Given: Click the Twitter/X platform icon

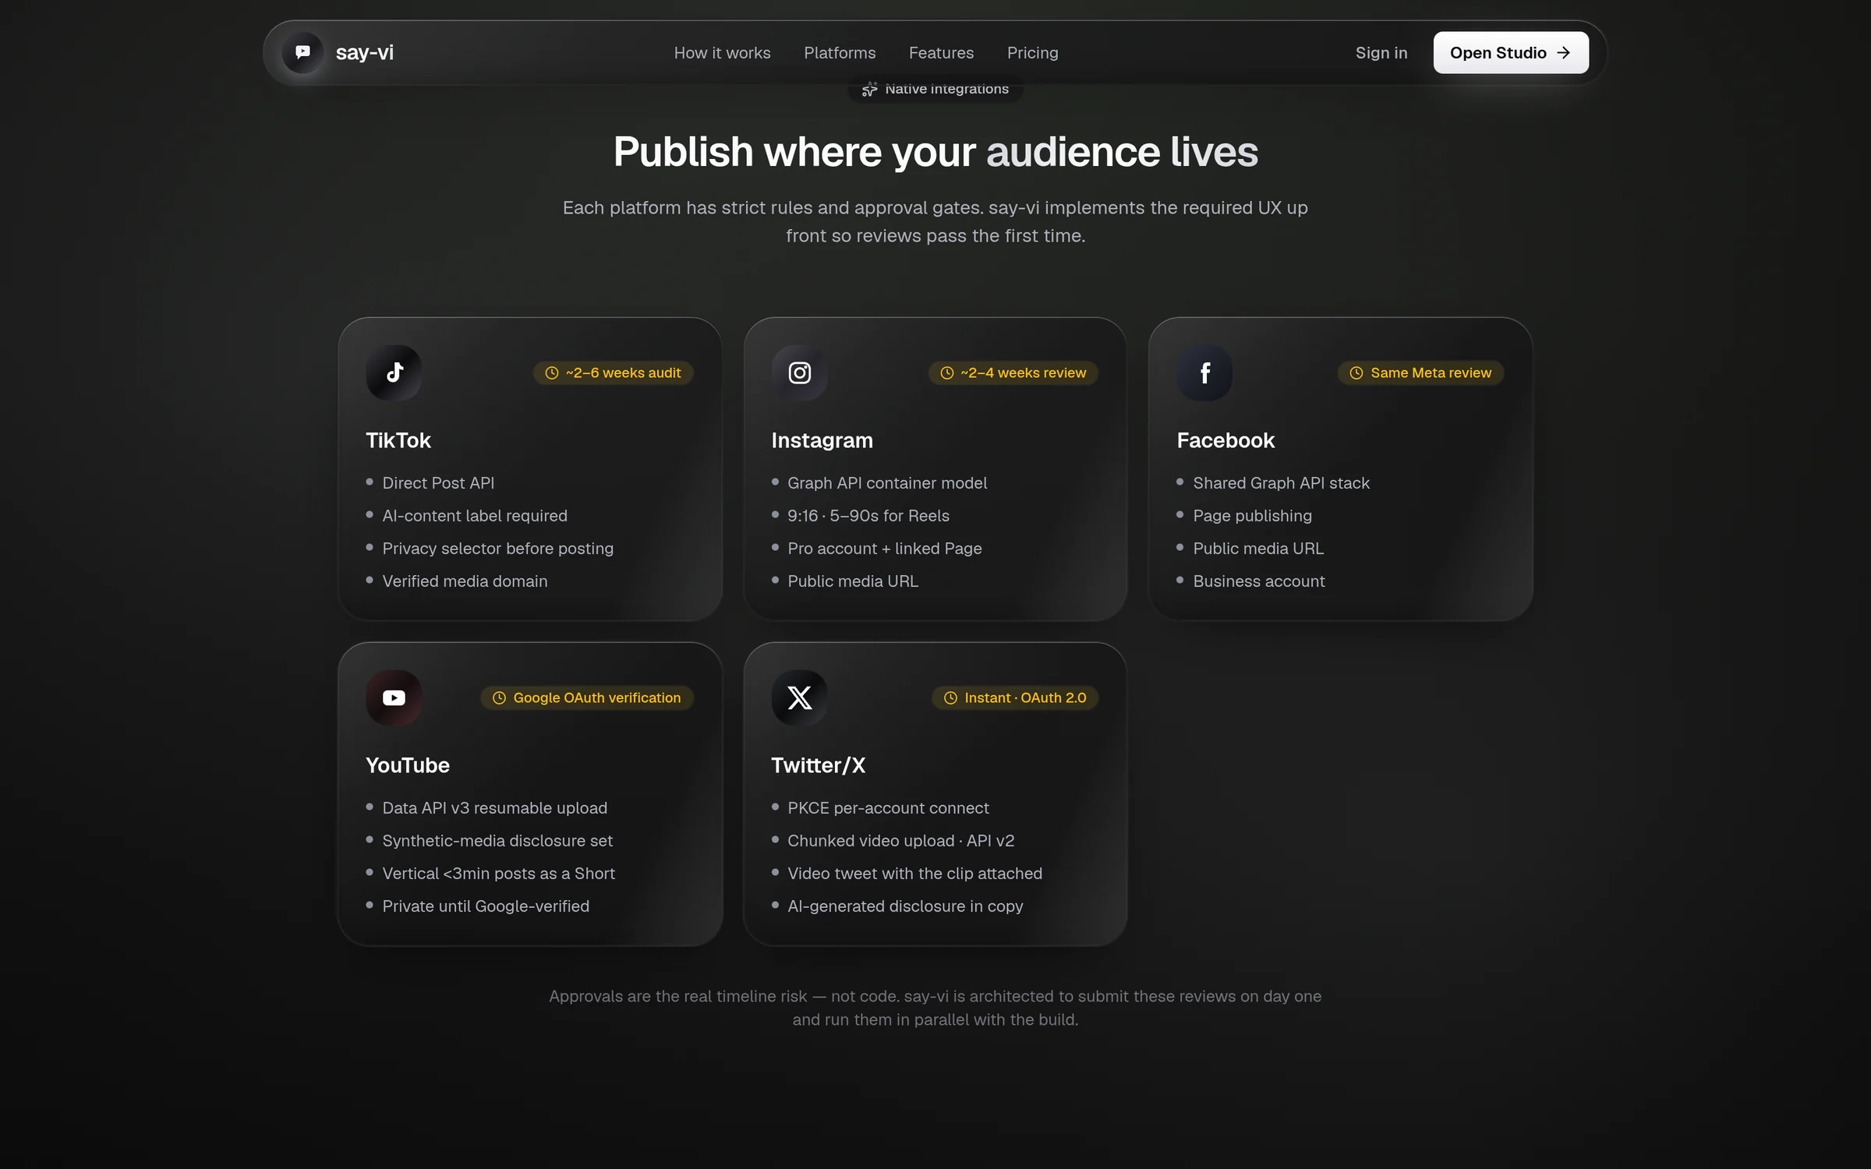Looking at the screenshot, I should (x=800, y=698).
